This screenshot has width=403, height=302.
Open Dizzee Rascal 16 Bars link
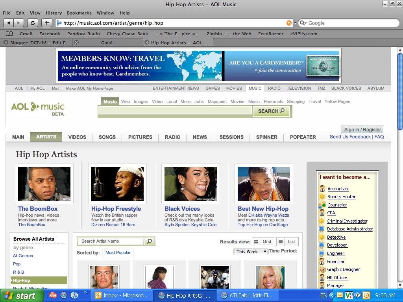113,225
